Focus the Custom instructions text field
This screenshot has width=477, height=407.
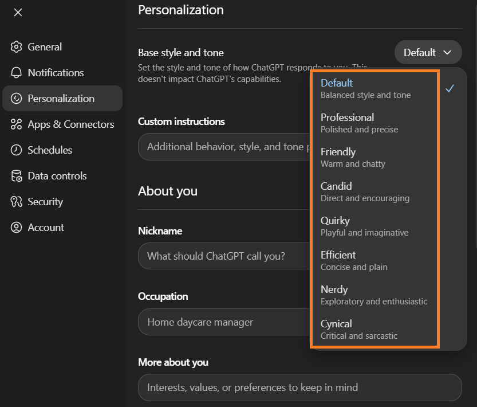pyautogui.click(x=225, y=147)
